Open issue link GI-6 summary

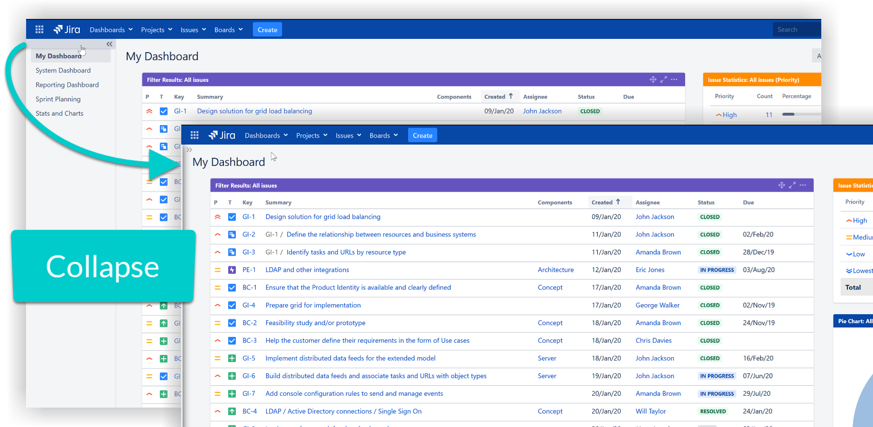(x=375, y=376)
